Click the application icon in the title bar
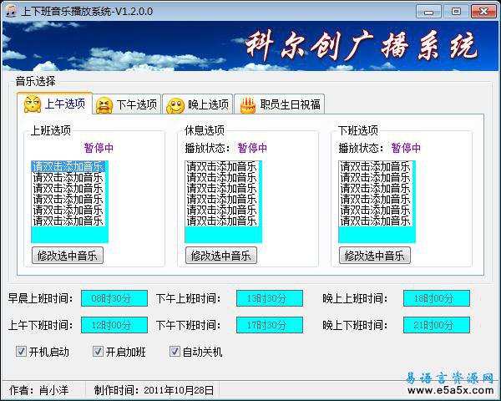Image resolution: width=501 pixels, height=401 pixels. [11, 11]
